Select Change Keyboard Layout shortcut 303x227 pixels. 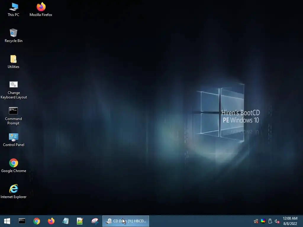click(14, 90)
